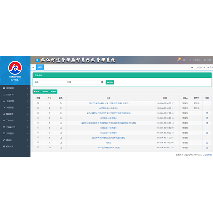The image size is (213, 213).
Task: Open the 关闭操作 dropdown in tab bar
Action: point(201,67)
